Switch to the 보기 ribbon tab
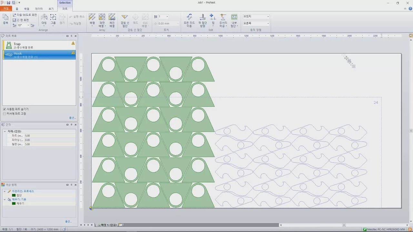Screen dimensions: 413x232 pyautogui.click(x=51, y=9)
